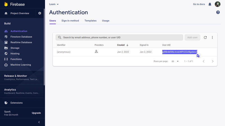Open the user account avatar
Image resolution: width=225 pixels, height=126 pixels.
tap(217, 4)
